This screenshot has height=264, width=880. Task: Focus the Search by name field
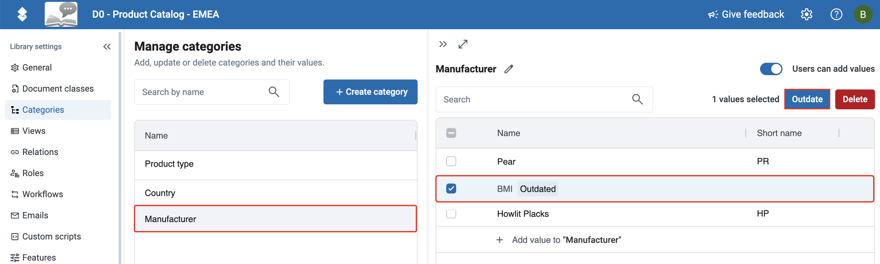(212, 92)
